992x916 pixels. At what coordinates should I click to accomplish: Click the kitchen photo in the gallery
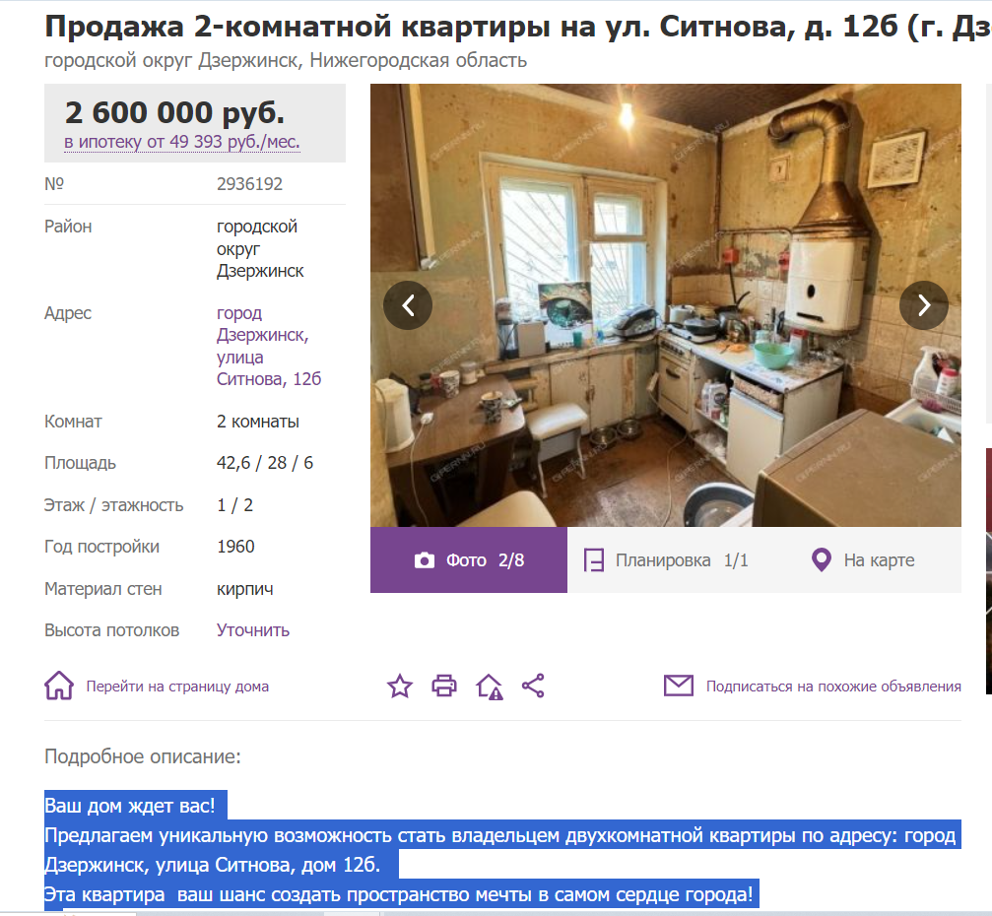(x=666, y=305)
